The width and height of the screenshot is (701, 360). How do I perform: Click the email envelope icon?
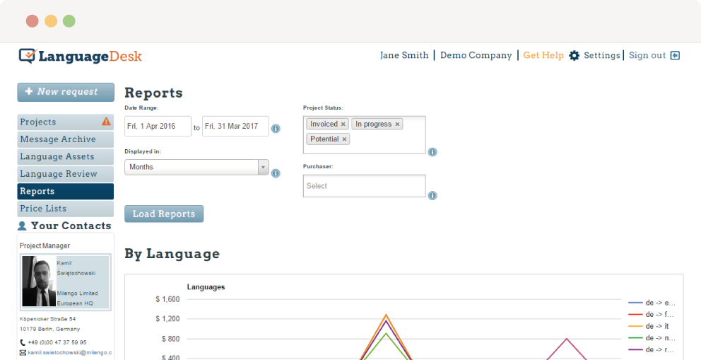tap(23, 353)
